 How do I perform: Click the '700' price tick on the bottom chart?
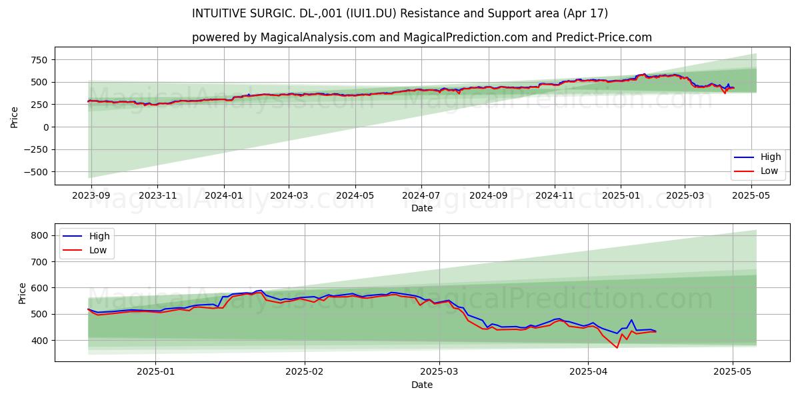[39, 262]
